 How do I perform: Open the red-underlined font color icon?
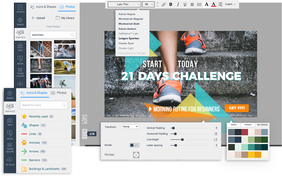click(x=213, y=4)
